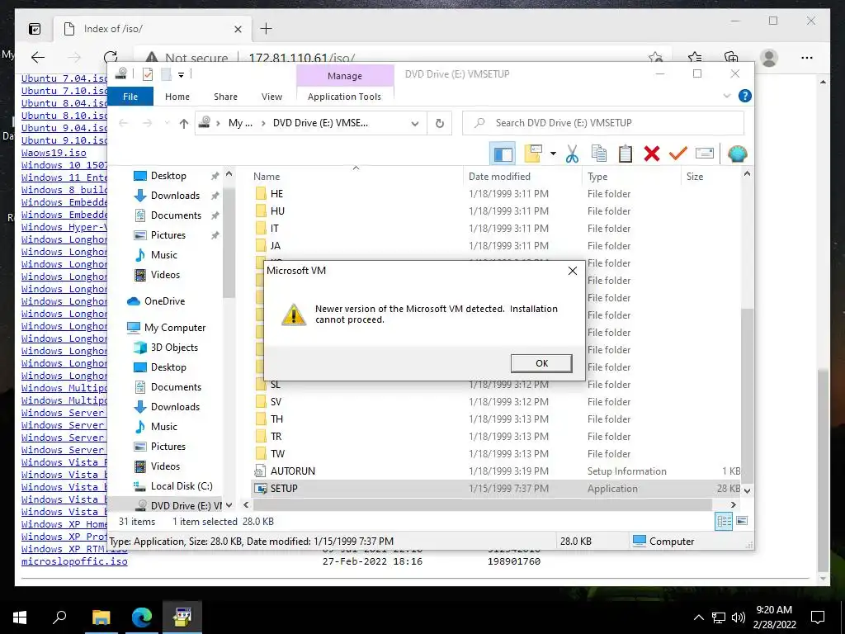Select the TW folder
845x634 pixels.
pyautogui.click(x=277, y=453)
